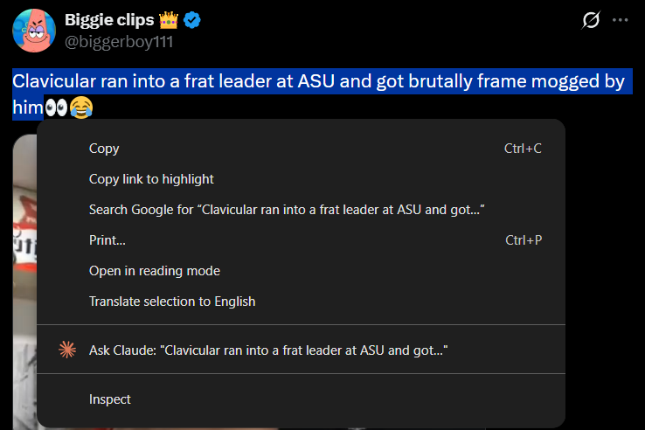Click the video thumbnail left of the menu

[x=24, y=262]
